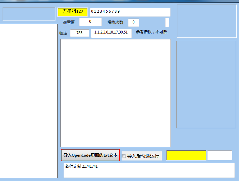The width and height of the screenshot is (239, 181).
Task: Click the 赔率 label
Action: [x=63, y=33]
